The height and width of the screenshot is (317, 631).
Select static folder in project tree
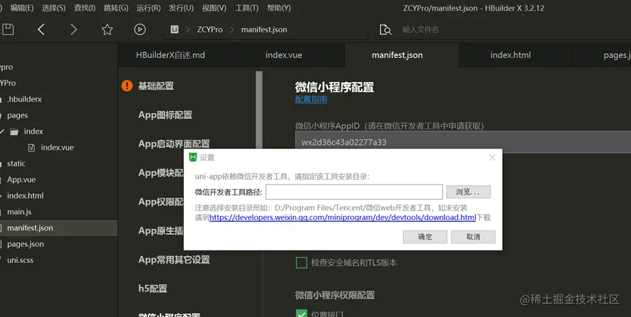click(x=16, y=163)
